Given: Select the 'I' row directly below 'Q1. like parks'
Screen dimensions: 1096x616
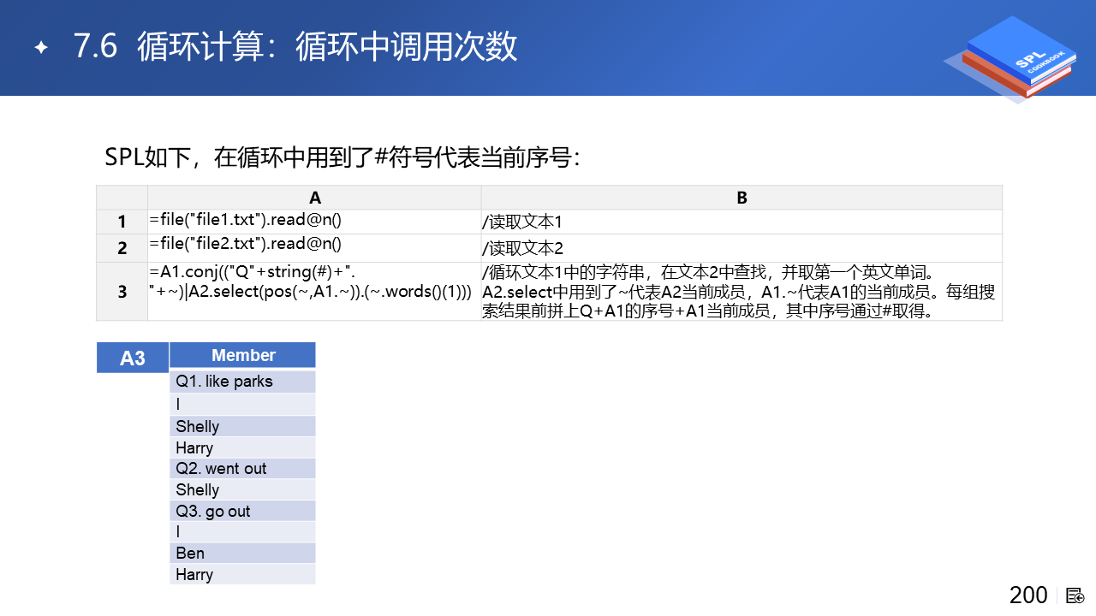Looking at the screenshot, I should point(243,404).
